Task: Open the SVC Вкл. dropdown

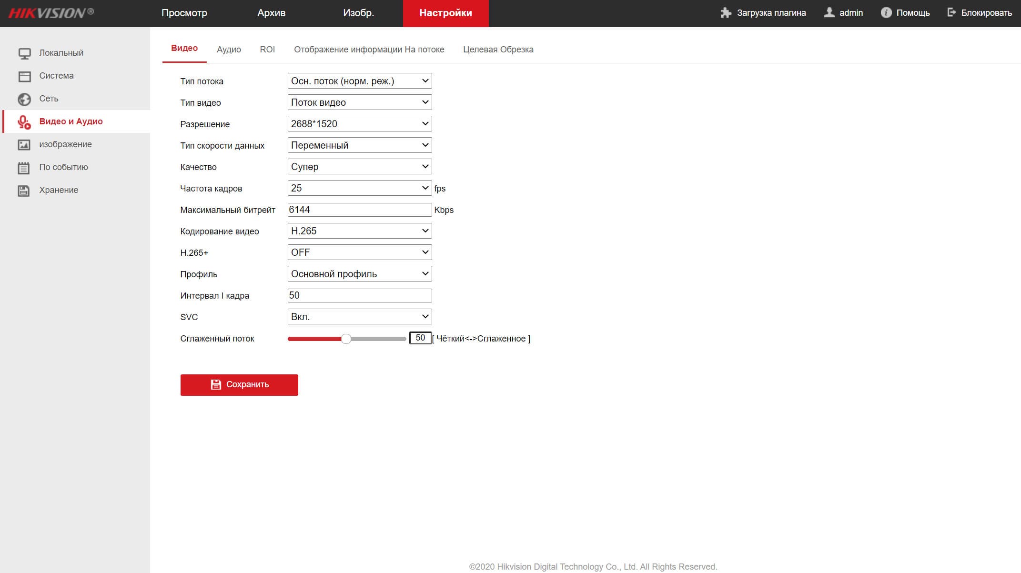Action: tap(360, 317)
